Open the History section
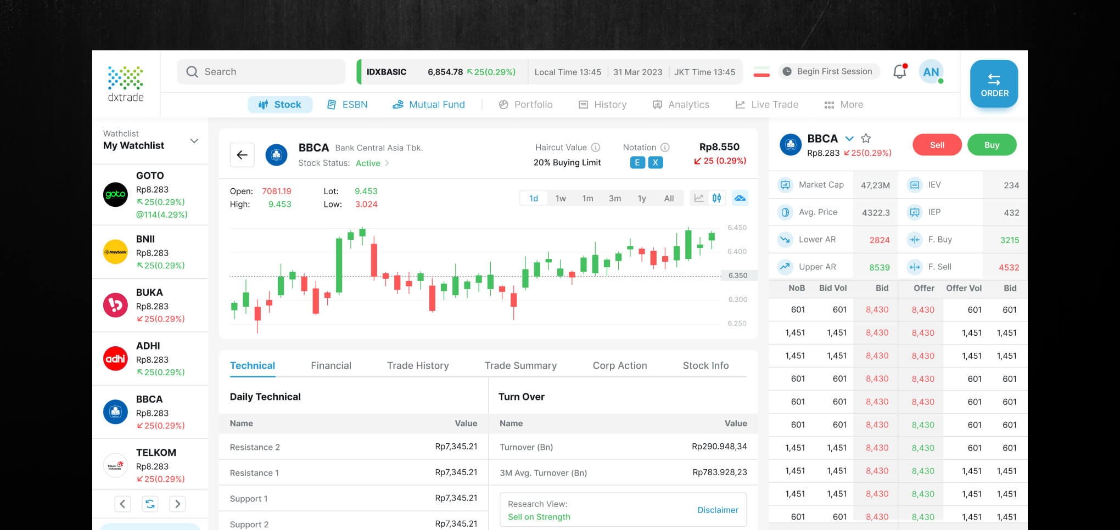The image size is (1120, 530). tap(602, 105)
